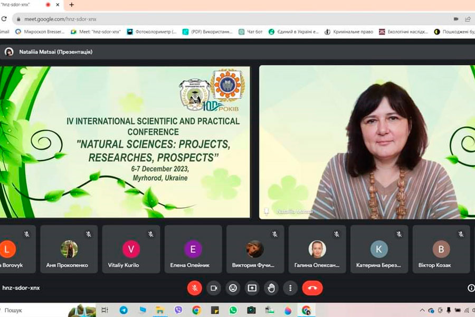Open the emoji reactions panel
The width and height of the screenshot is (475, 317).
pyautogui.click(x=233, y=288)
